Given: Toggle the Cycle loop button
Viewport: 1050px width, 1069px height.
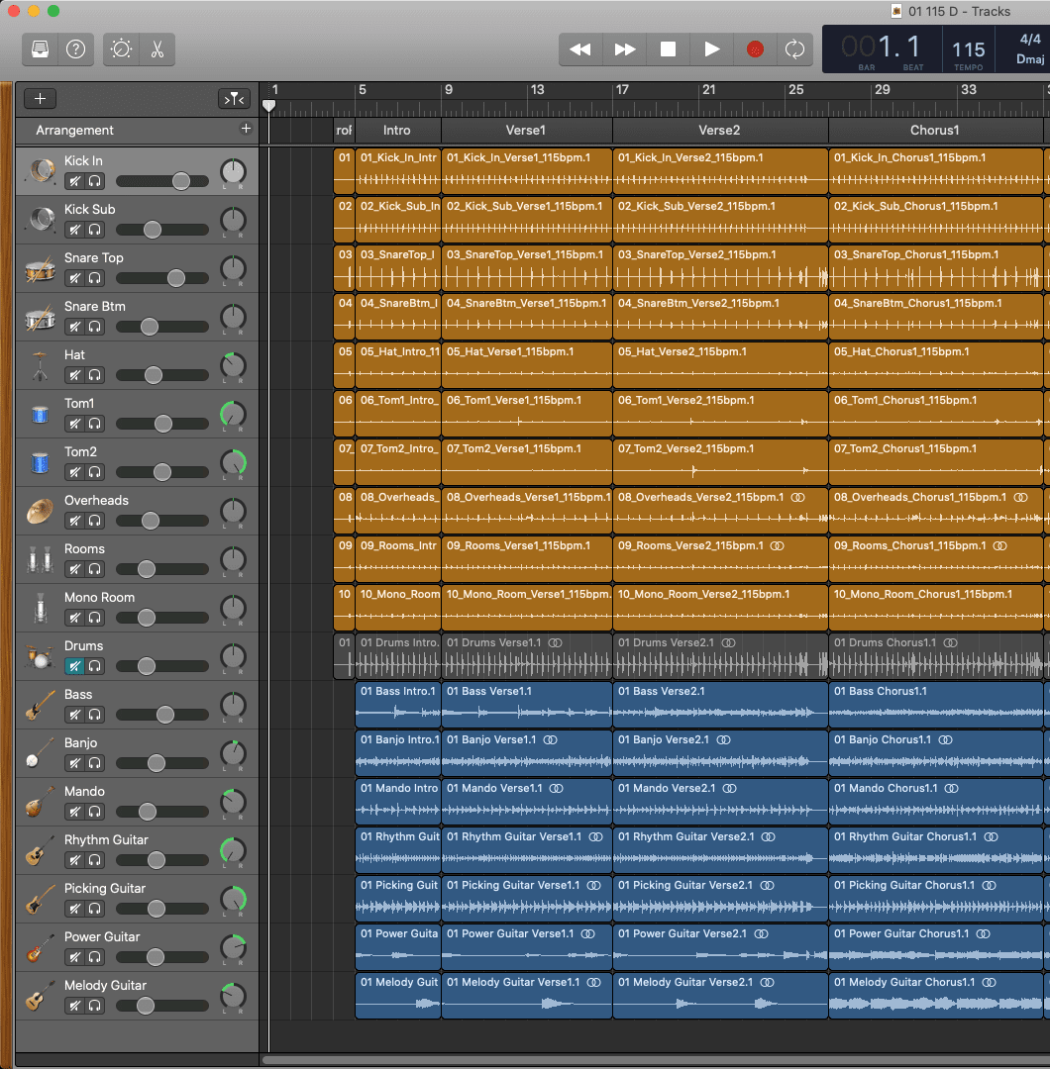Looking at the screenshot, I should [793, 49].
